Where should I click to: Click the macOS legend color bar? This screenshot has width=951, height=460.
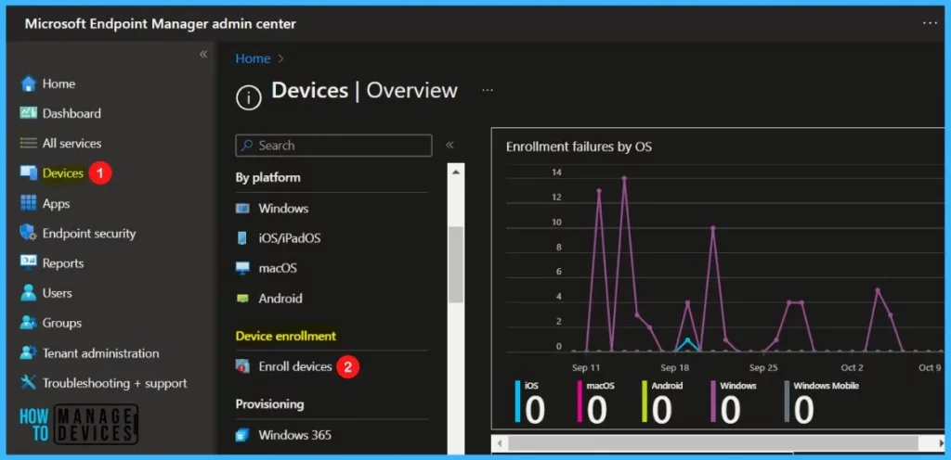[580, 401]
